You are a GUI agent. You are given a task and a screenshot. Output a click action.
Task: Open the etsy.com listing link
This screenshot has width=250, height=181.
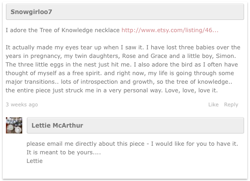170,30
